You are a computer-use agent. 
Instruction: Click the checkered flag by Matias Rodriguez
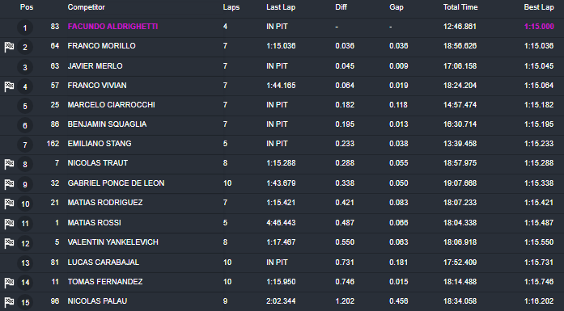[9, 204]
